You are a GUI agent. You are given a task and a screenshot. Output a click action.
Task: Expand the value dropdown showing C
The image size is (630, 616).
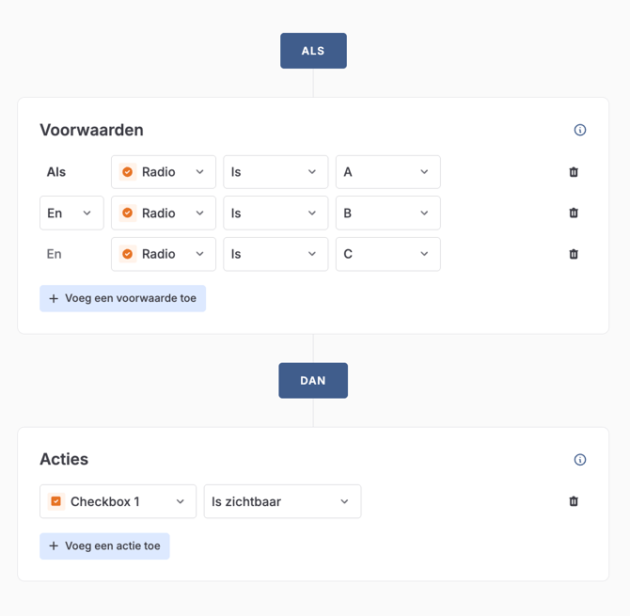pos(387,254)
